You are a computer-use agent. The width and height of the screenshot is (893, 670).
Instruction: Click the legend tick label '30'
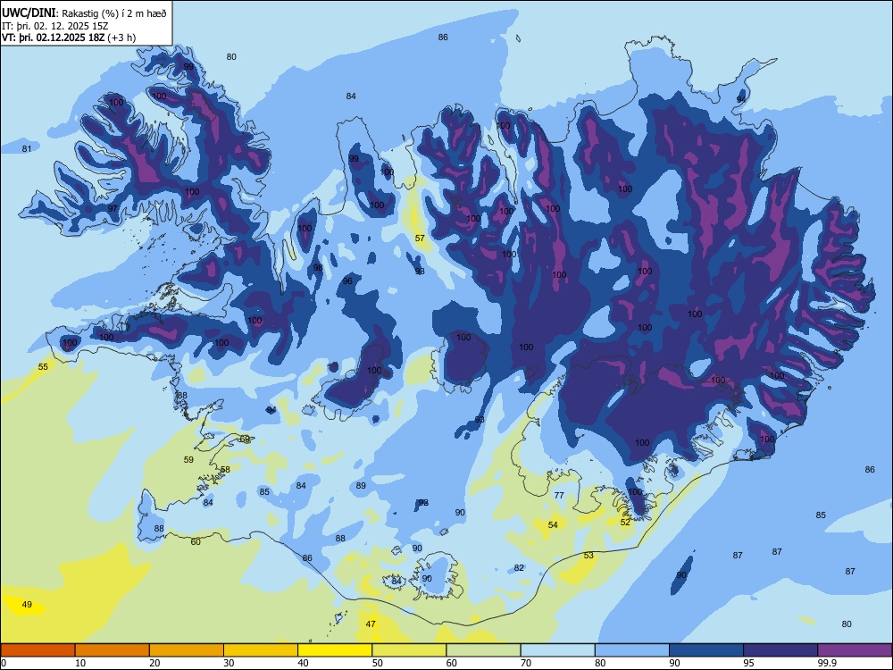point(229,663)
